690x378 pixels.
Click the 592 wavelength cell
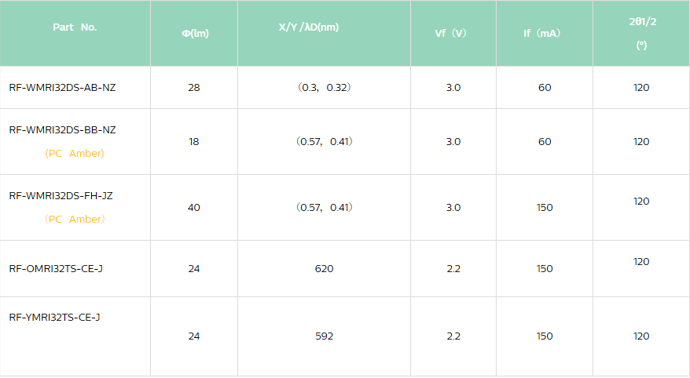pyautogui.click(x=324, y=336)
